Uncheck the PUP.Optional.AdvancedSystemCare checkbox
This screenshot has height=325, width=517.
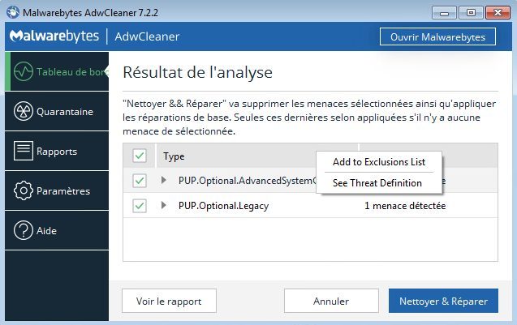coord(140,180)
